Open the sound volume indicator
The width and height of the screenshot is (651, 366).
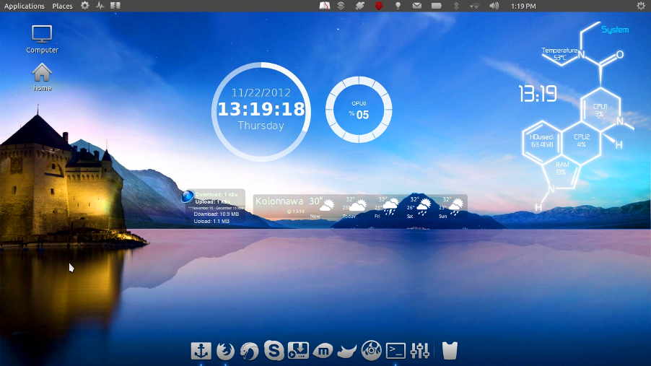pos(494,6)
